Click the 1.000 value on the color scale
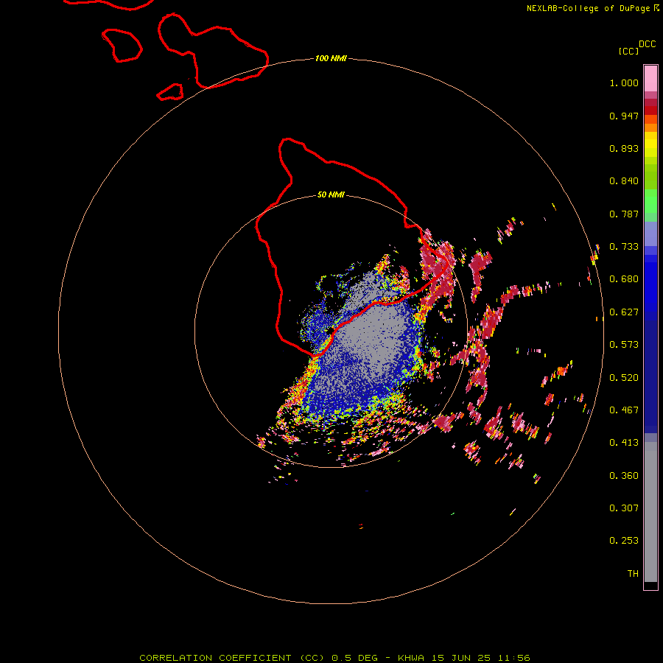Viewport: 663px width, 663px height. click(624, 83)
